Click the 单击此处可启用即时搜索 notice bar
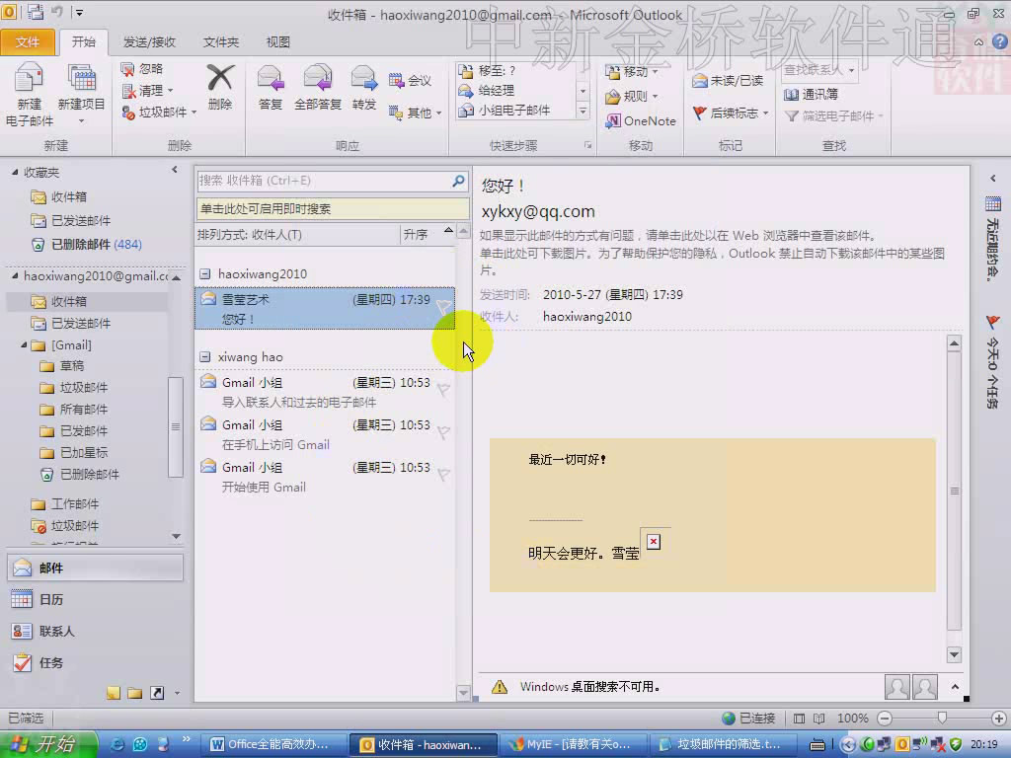The height and width of the screenshot is (758, 1011). [333, 209]
